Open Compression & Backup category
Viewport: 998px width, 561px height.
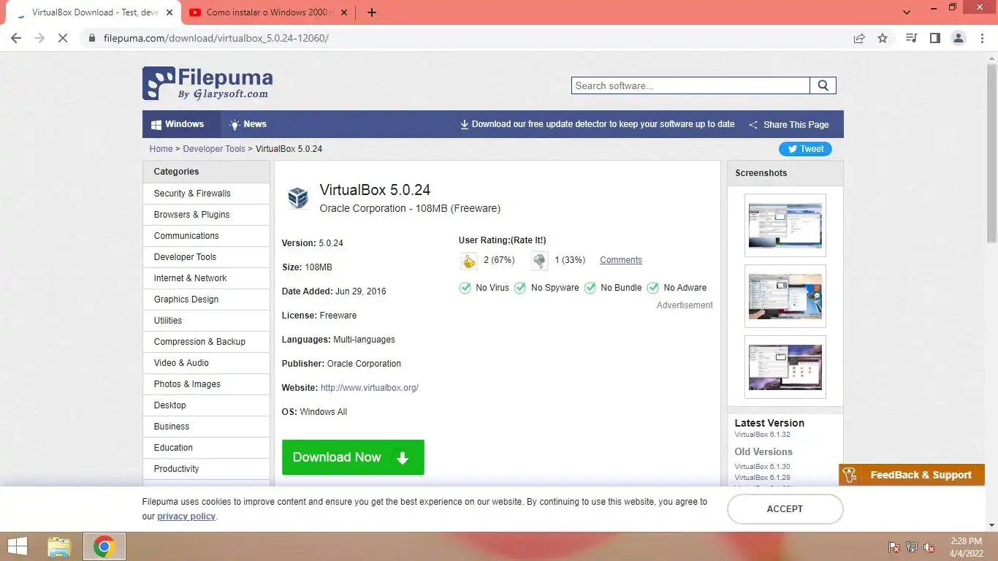206,342
